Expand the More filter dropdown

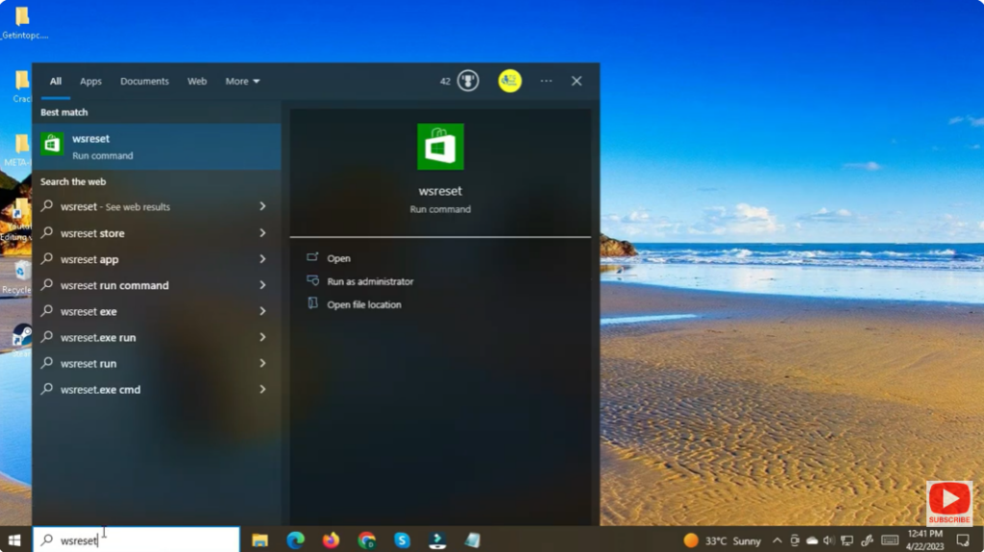[x=242, y=82]
